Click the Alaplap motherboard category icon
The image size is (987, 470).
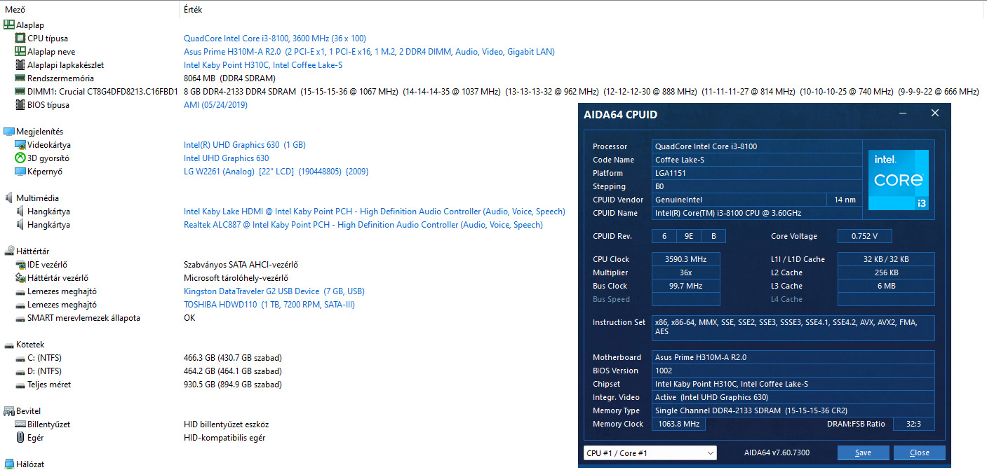click(9, 25)
